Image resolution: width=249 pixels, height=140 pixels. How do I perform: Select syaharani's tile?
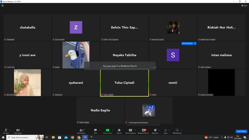pos(76,83)
